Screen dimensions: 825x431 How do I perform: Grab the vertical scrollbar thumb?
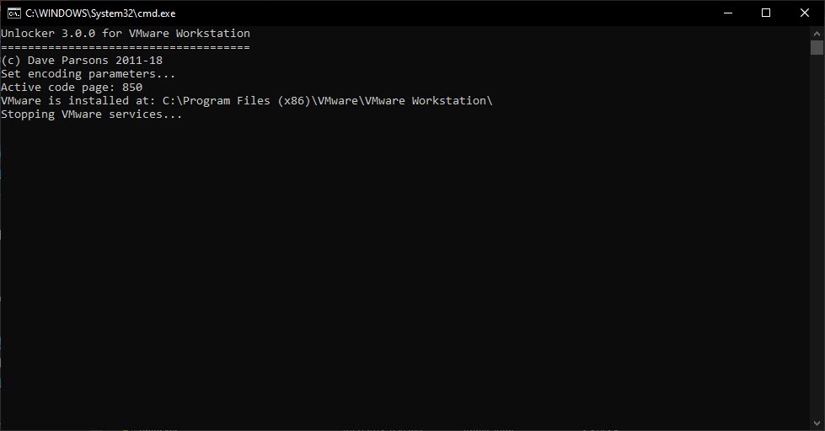click(817, 47)
